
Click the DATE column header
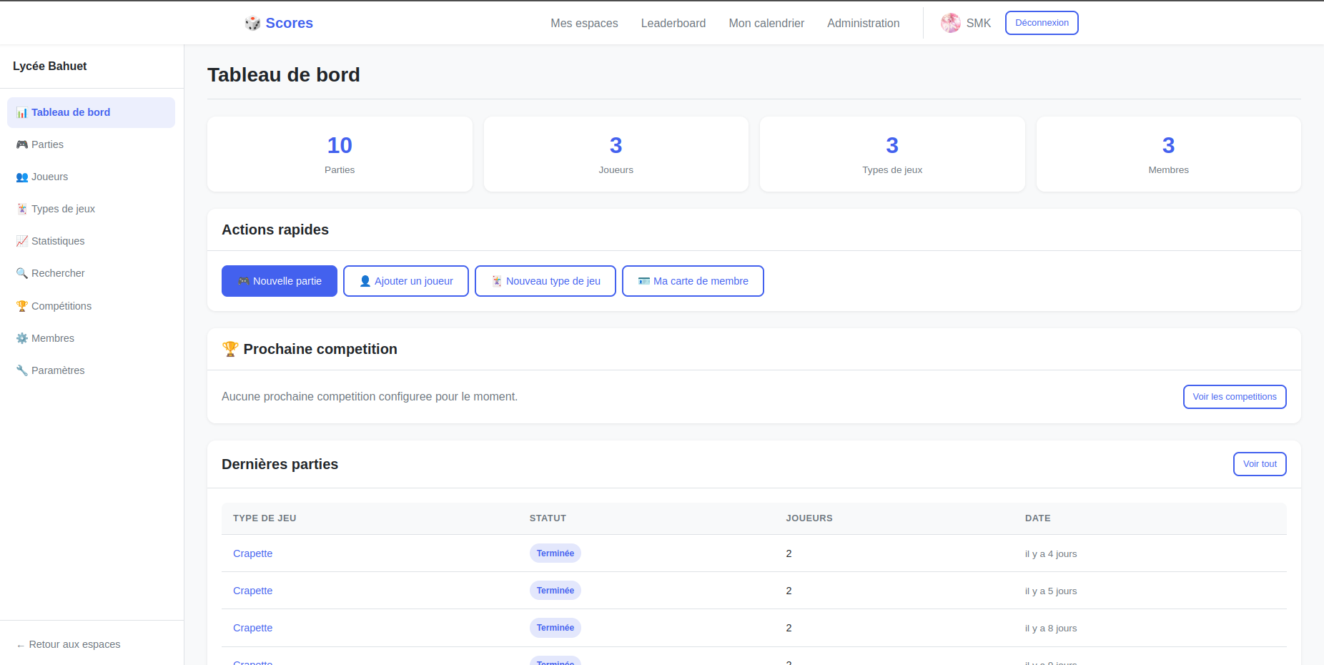1038,518
